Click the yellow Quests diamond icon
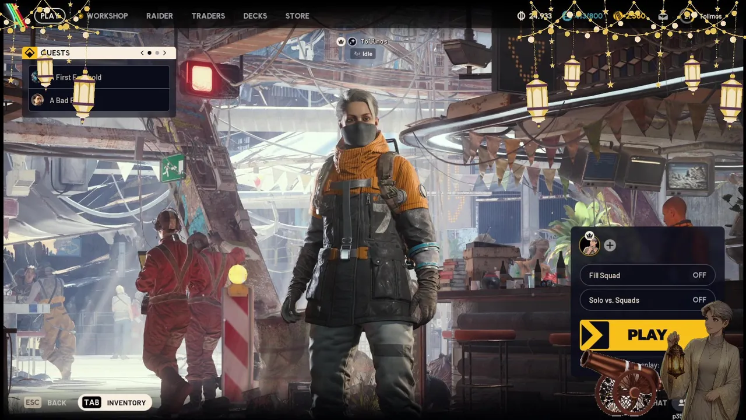 point(29,53)
